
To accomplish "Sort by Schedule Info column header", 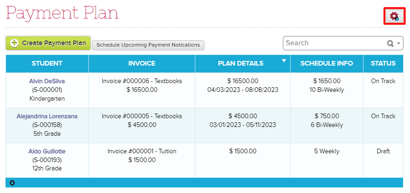I will [327, 63].
